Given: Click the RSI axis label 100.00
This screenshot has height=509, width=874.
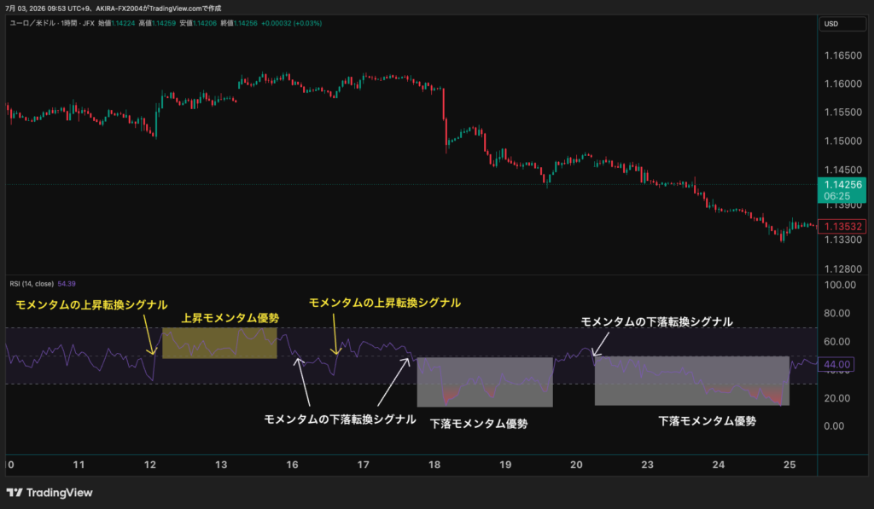Looking at the screenshot, I should (840, 285).
